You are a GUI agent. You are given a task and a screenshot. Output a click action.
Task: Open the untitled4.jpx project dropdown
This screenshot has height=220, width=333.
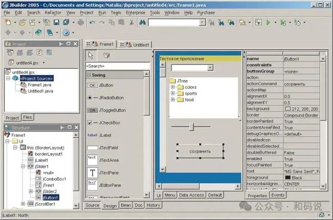point(44,63)
